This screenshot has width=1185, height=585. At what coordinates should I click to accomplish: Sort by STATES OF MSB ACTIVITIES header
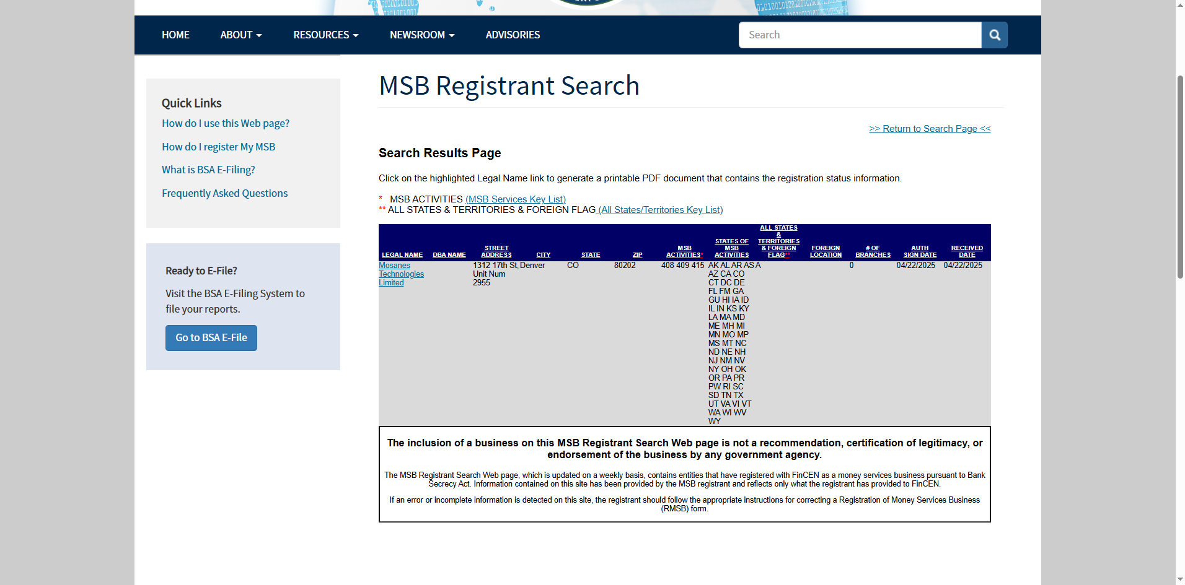(732, 248)
